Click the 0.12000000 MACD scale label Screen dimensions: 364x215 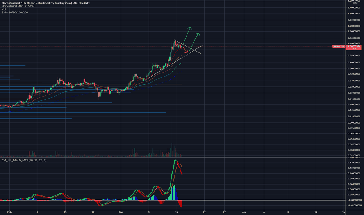click(354, 168)
